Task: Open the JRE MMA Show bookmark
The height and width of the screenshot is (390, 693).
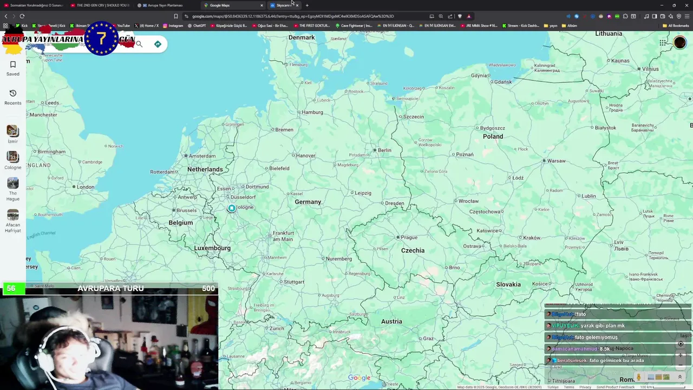Action: tap(479, 25)
